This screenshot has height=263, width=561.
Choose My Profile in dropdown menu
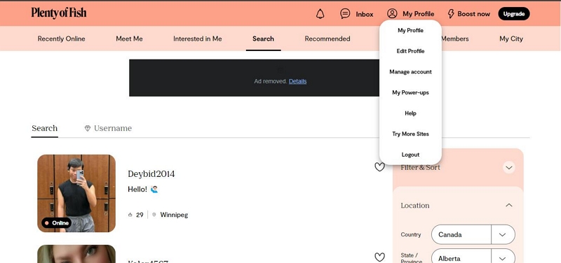coord(410,30)
